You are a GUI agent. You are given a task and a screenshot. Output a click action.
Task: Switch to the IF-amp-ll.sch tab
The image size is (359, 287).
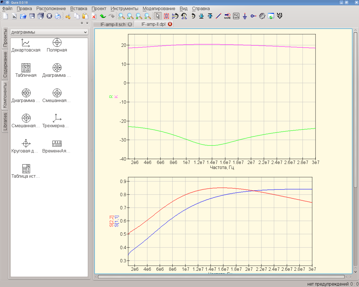(x=113, y=24)
